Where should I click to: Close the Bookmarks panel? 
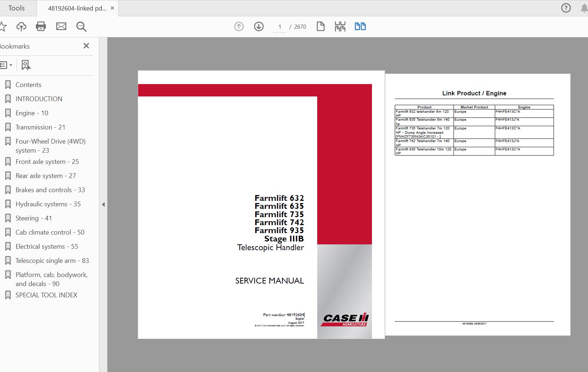coord(86,46)
